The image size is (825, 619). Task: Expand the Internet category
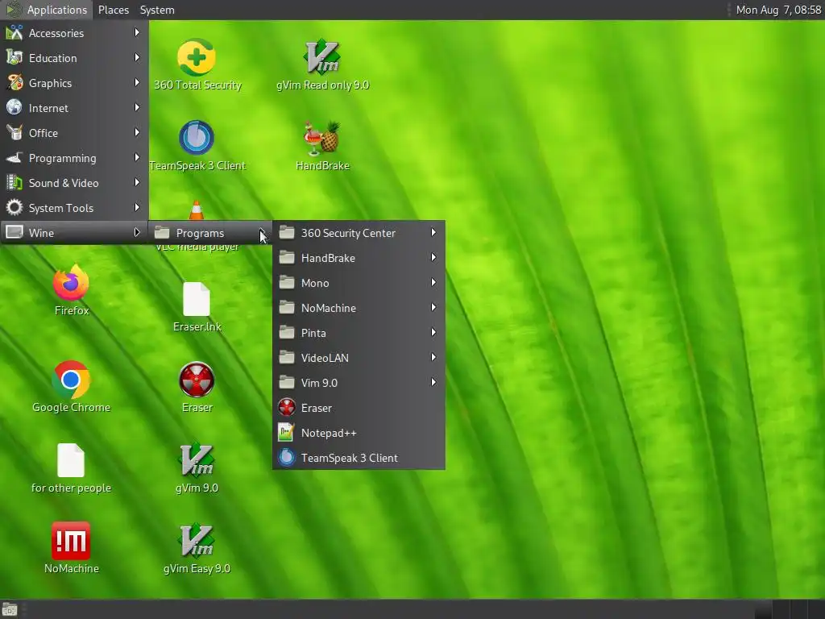click(74, 108)
